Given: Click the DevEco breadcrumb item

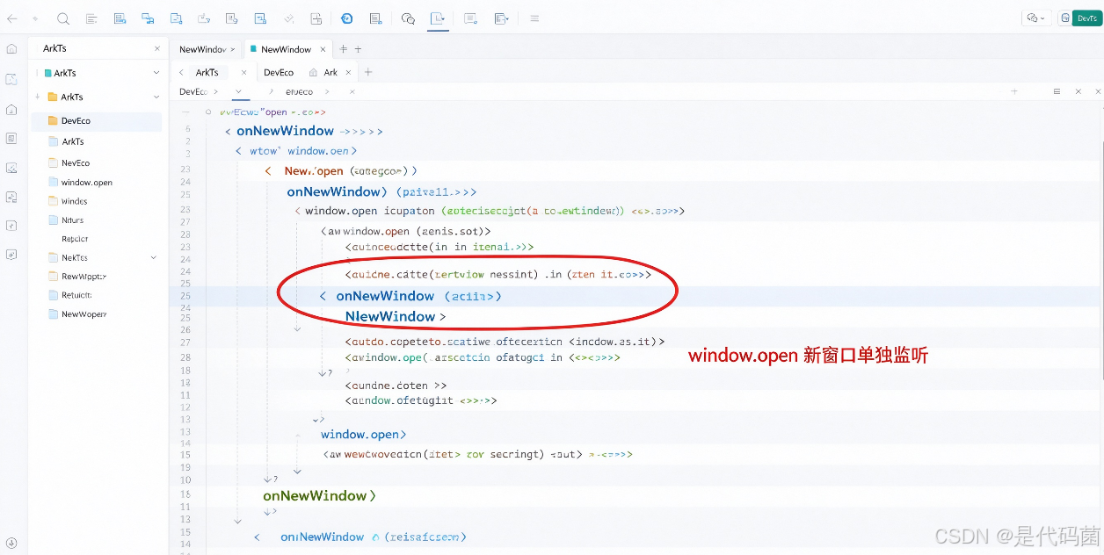Looking at the screenshot, I should 193,91.
